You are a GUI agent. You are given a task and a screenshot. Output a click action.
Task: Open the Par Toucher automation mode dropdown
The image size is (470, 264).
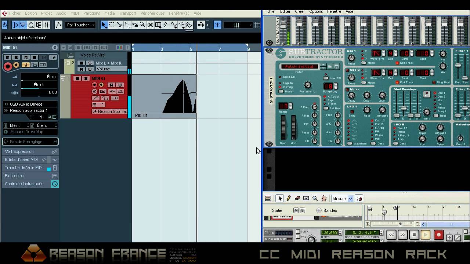tap(81, 25)
